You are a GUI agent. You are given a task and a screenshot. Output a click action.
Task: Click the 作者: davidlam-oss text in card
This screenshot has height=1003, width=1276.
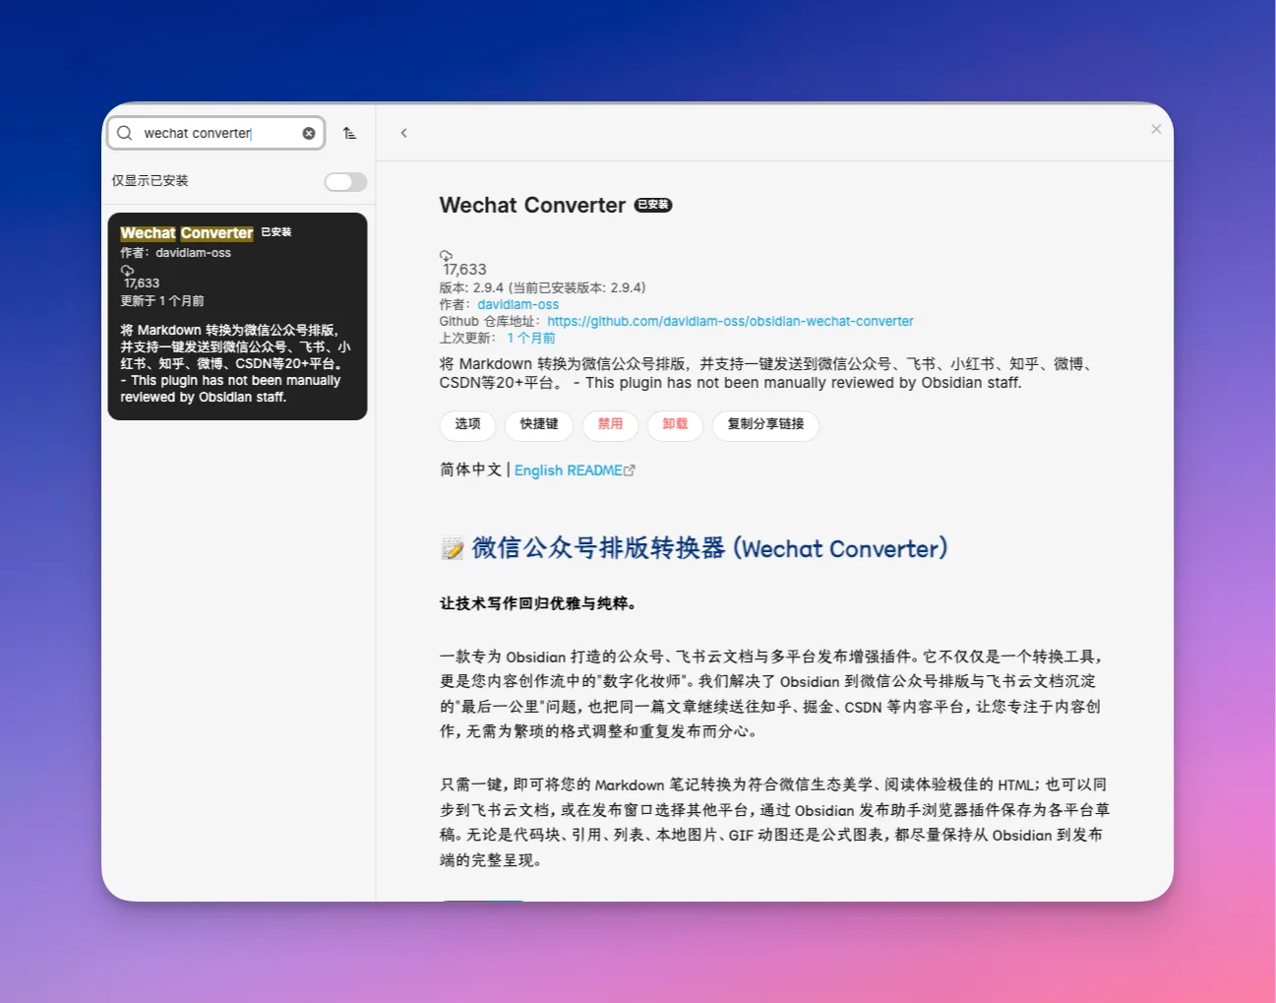(176, 253)
